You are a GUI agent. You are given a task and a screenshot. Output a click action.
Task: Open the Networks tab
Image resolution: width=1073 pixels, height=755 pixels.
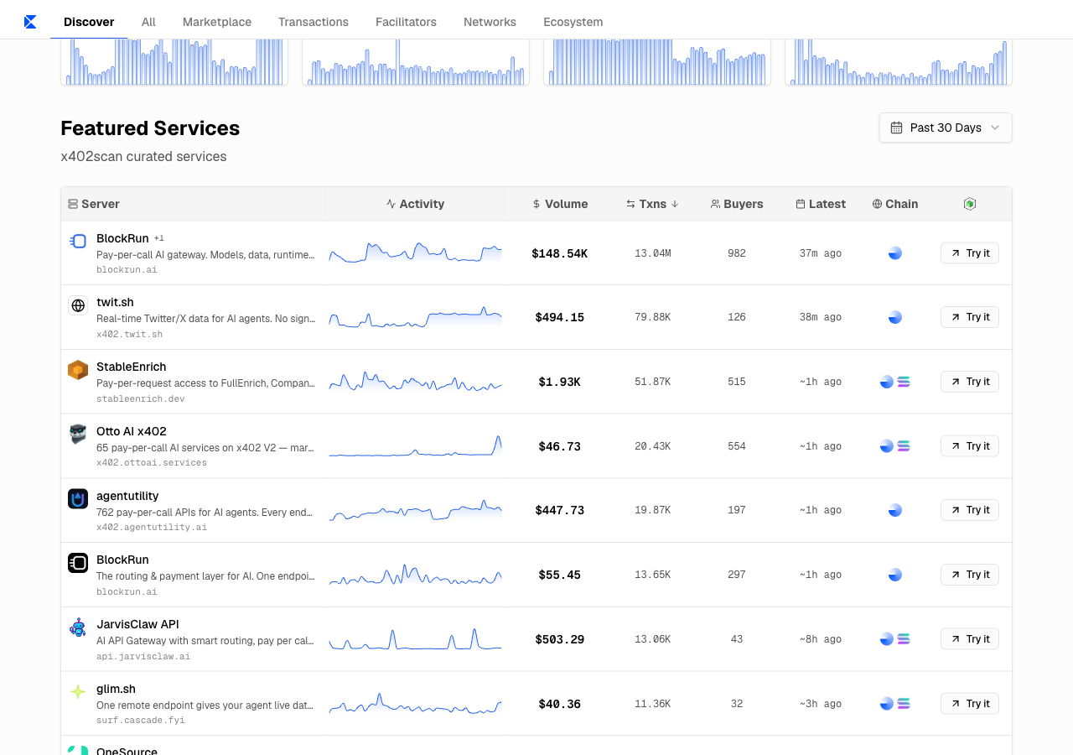click(x=490, y=22)
